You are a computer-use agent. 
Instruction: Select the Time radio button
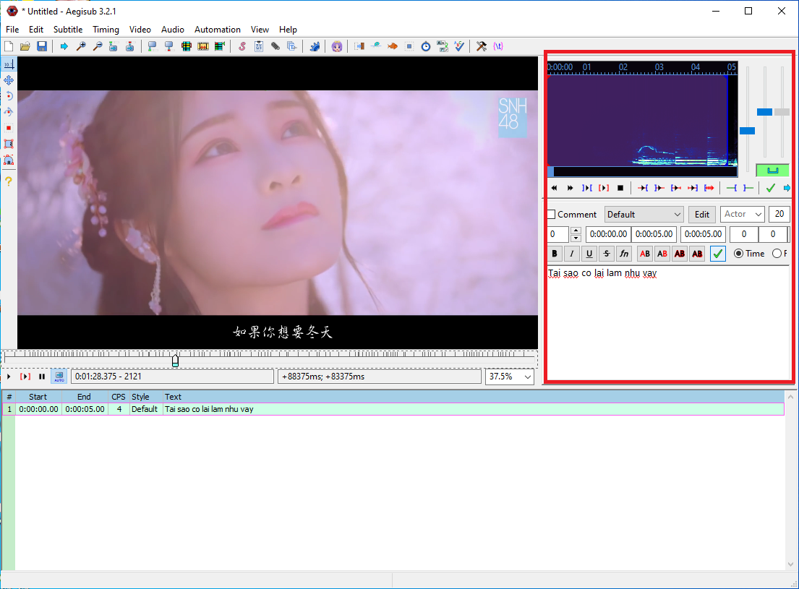(x=738, y=254)
